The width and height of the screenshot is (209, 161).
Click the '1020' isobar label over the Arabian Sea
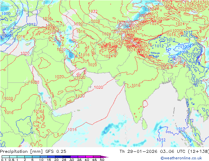(x=99, y=87)
